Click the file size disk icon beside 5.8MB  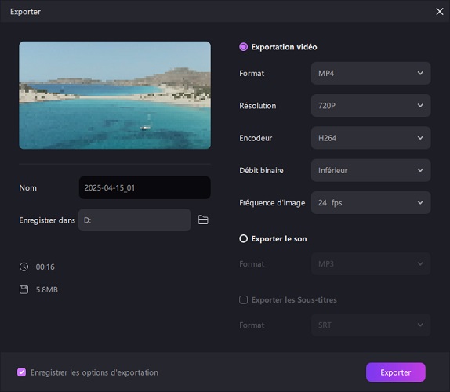[x=24, y=289]
